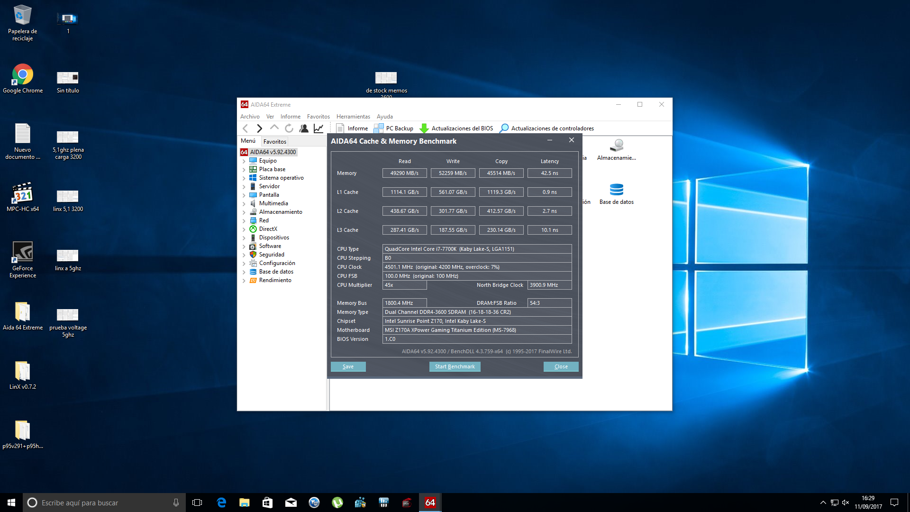Open the Papelera de reciclaje icon
The width and height of the screenshot is (910, 512).
coord(23,23)
